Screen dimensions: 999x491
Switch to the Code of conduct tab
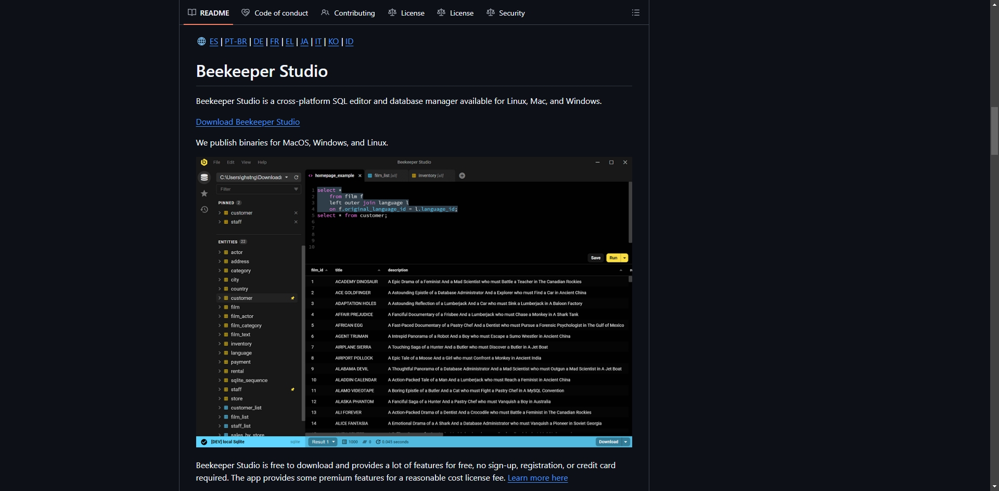click(x=275, y=13)
